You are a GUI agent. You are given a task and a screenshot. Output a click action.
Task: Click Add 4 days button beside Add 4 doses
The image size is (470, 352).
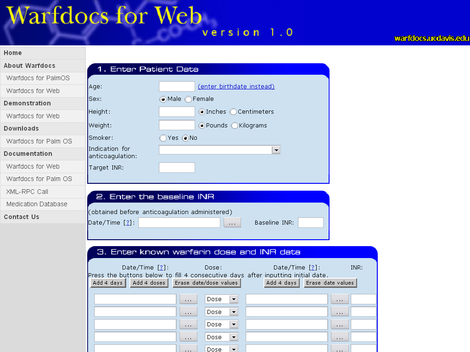pos(108,283)
